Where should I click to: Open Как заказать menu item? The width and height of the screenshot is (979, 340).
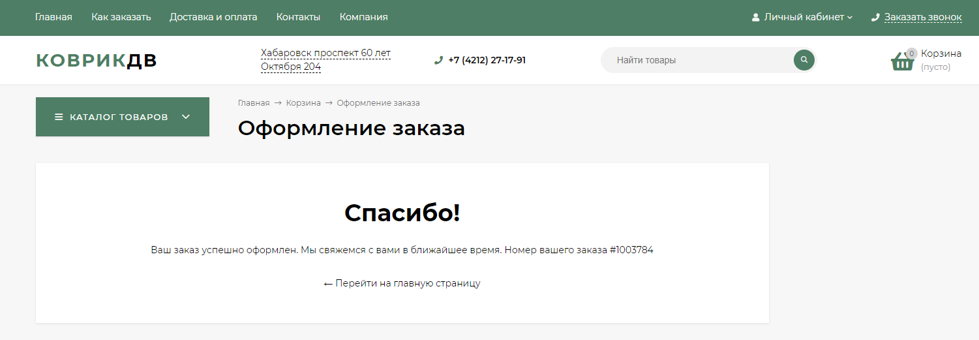(121, 17)
